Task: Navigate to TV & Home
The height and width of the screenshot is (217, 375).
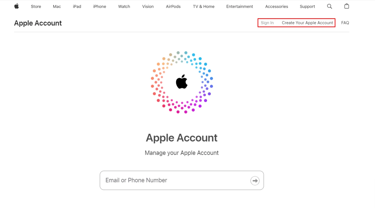Action: [x=204, y=7]
